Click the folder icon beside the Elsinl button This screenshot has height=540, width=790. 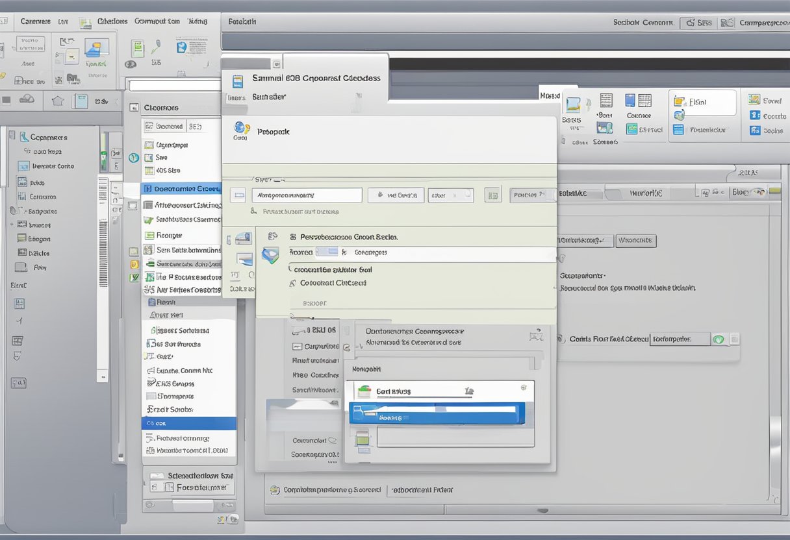pos(680,101)
